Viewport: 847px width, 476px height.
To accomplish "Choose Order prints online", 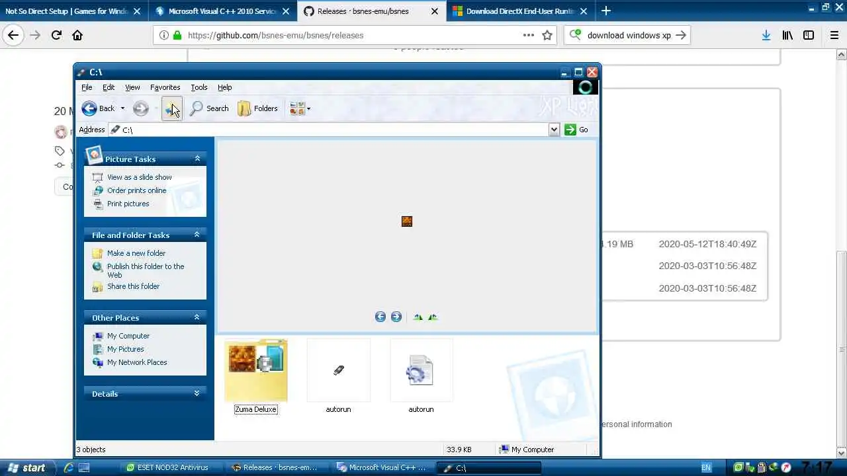I will [x=136, y=190].
